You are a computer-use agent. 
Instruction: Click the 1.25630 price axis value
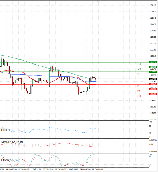153,12
